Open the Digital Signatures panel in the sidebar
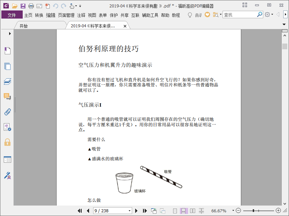 click(x=7, y=127)
